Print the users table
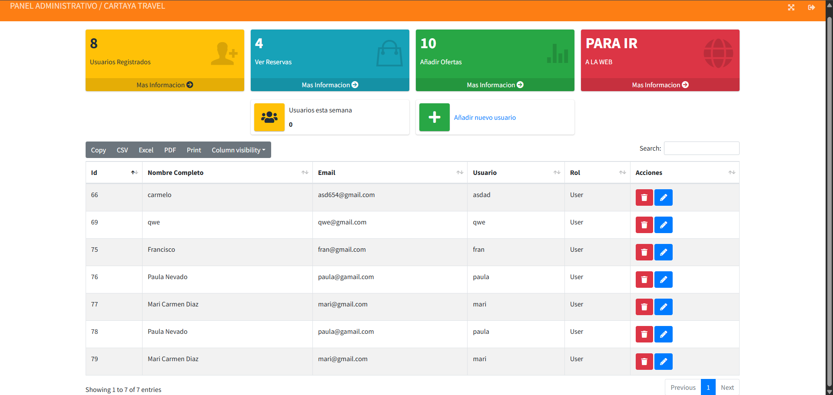 pyautogui.click(x=194, y=150)
